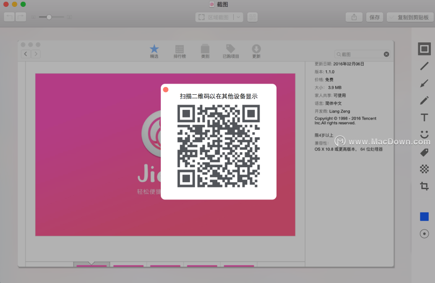Image resolution: width=435 pixels, height=283 pixels.
Task: Open the QR code toolbar button
Action: (252, 17)
